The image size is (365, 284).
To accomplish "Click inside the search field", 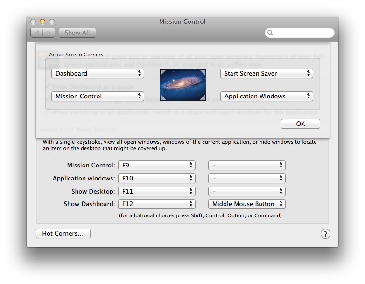I will [x=302, y=33].
